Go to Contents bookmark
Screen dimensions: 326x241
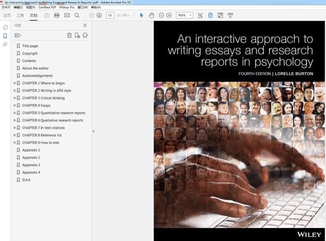click(x=29, y=61)
